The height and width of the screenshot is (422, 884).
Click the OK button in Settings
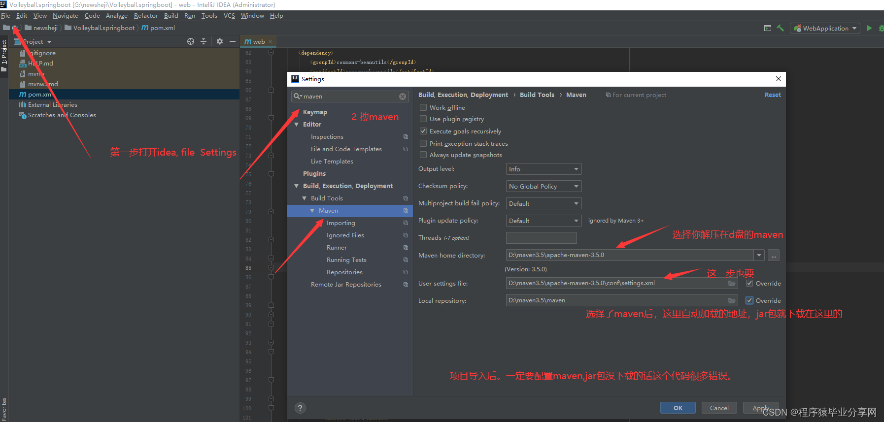(x=678, y=408)
